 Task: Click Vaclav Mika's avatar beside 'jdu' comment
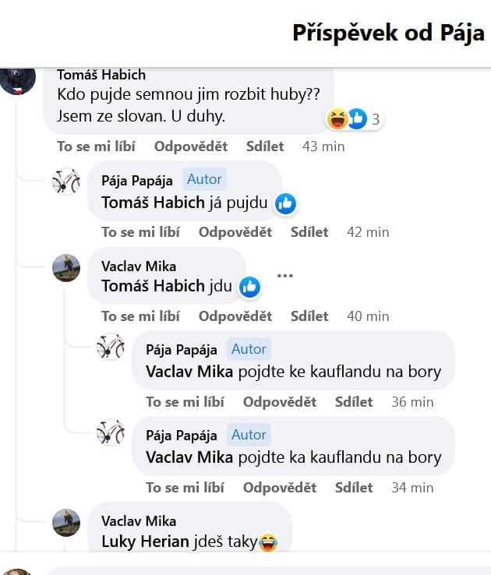tap(66, 267)
